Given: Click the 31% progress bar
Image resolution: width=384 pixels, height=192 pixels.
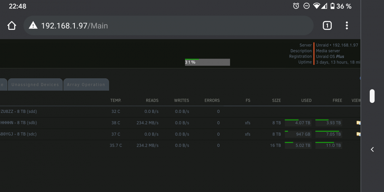Looking at the screenshot, I should point(207,62).
